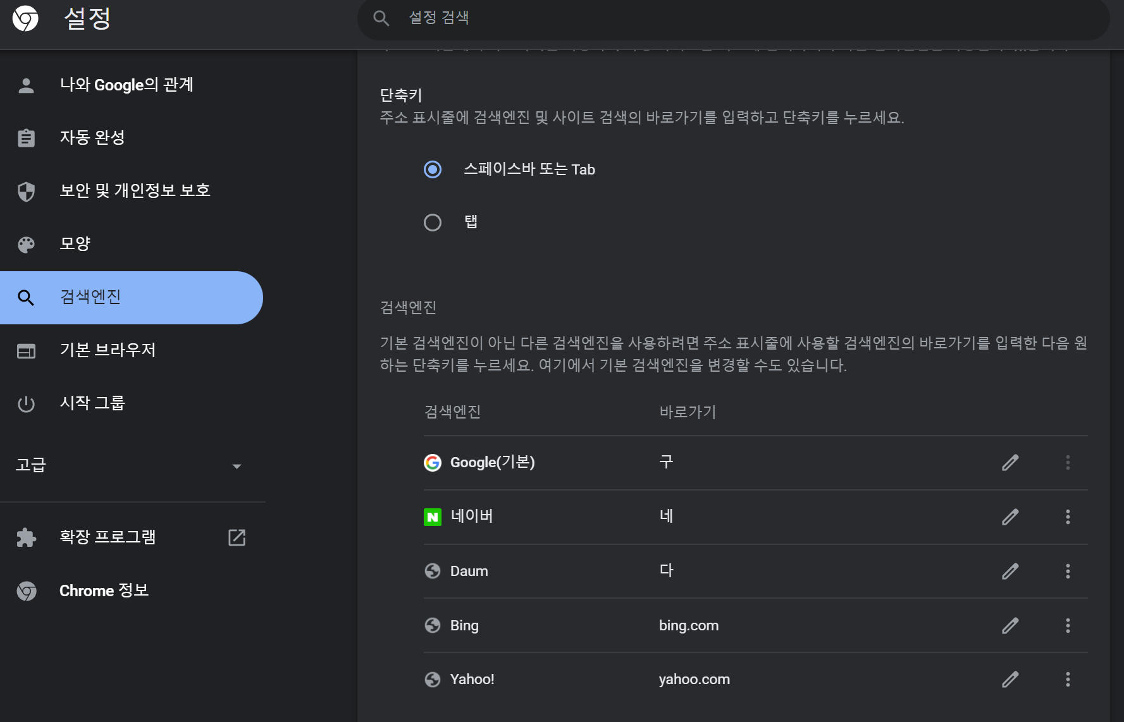Screen dimensions: 1124x722
Task: Click the Bing engine name
Action: point(464,626)
